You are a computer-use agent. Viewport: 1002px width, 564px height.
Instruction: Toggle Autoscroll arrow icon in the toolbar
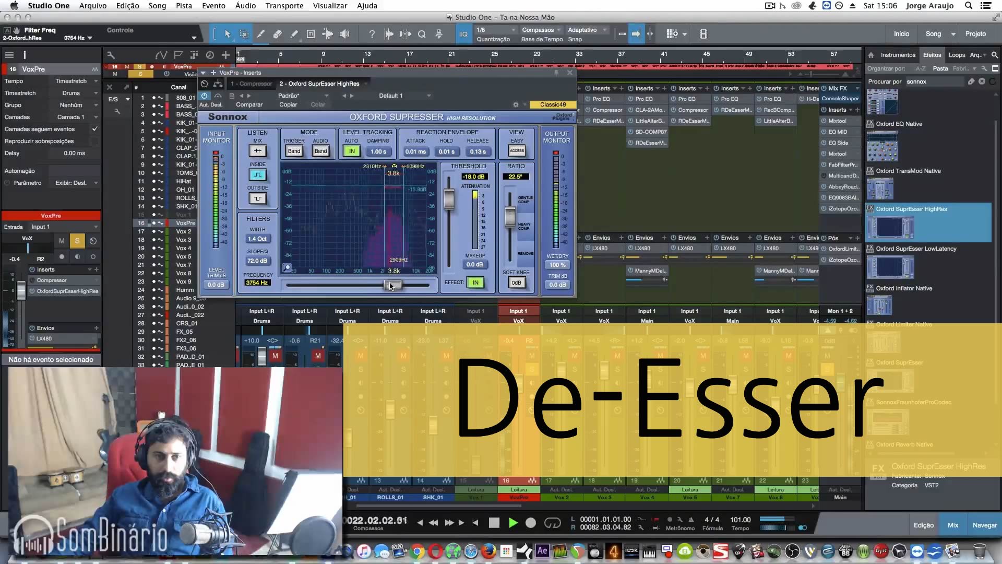tap(636, 34)
